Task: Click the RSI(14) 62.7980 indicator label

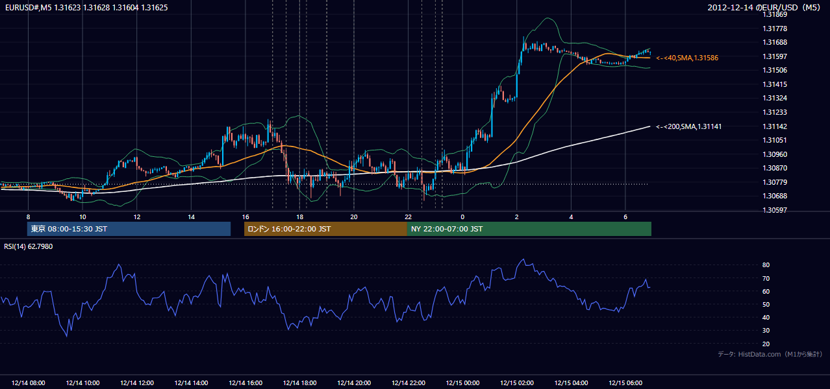Action: click(x=29, y=246)
